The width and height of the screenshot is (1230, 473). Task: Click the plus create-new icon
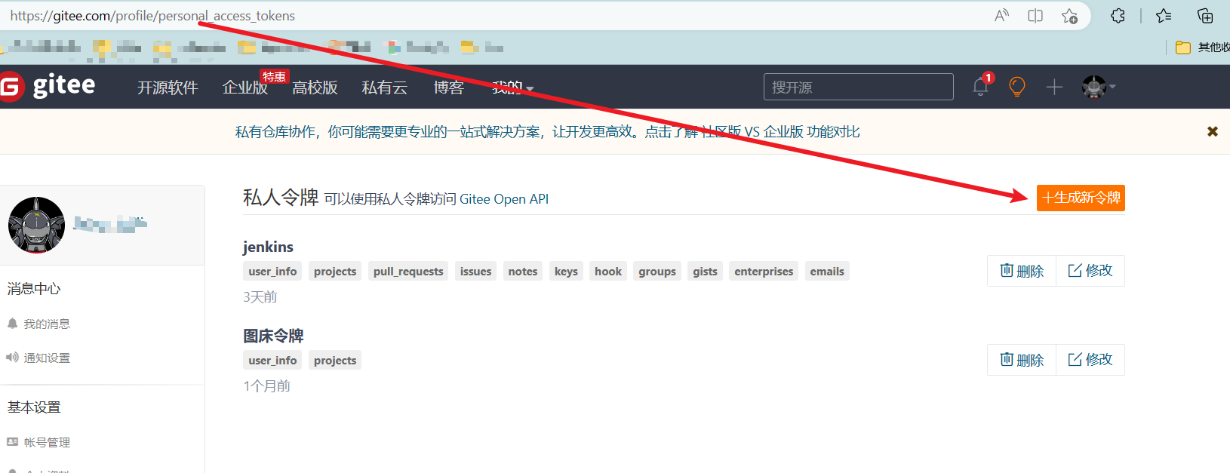pos(1054,88)
